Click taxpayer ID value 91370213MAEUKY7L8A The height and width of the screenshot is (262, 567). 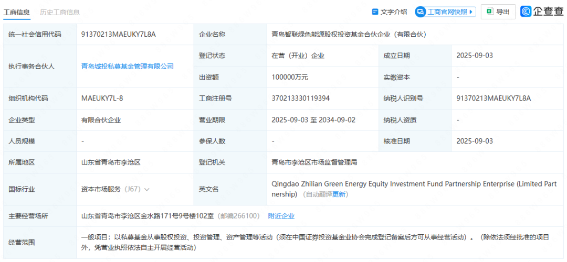pyautogui.click(x=493, y=99)
